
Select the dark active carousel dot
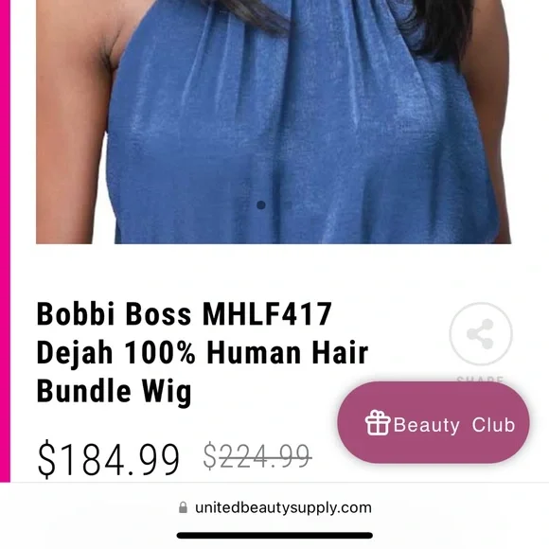[x=261, y=204]
